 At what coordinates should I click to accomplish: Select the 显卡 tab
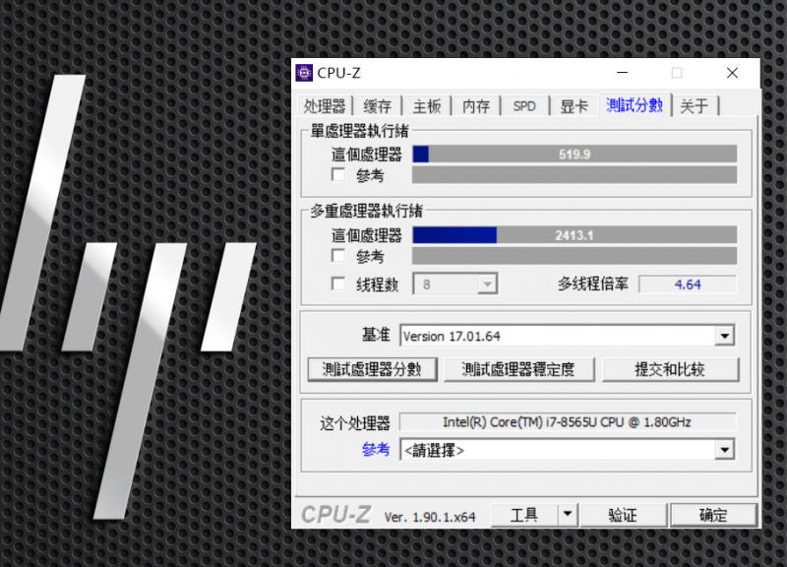[x=575, y=106]
